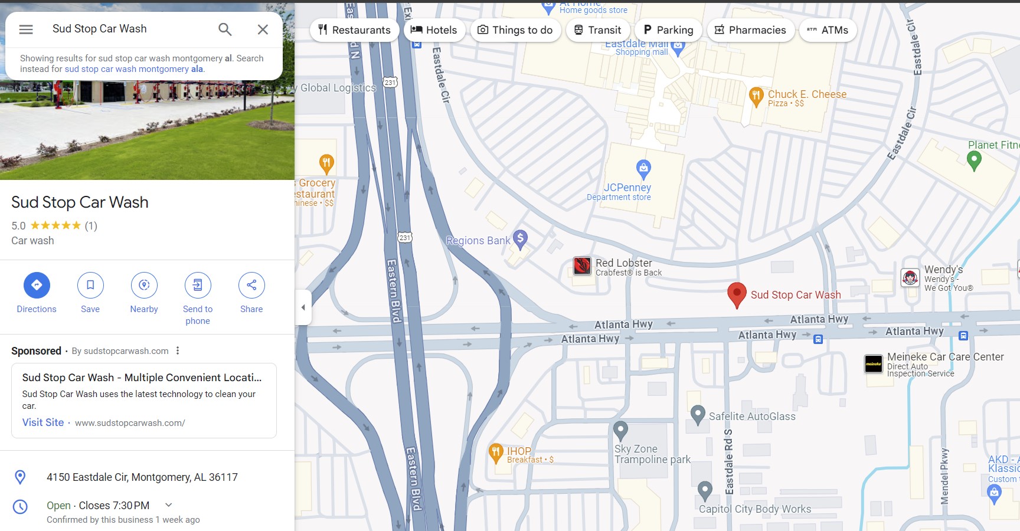
Task: Click the Send to phone icon
Action: pos(198,285)
